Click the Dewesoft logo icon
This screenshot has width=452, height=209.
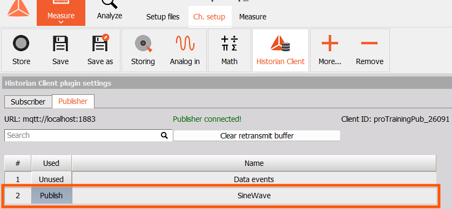18,8
